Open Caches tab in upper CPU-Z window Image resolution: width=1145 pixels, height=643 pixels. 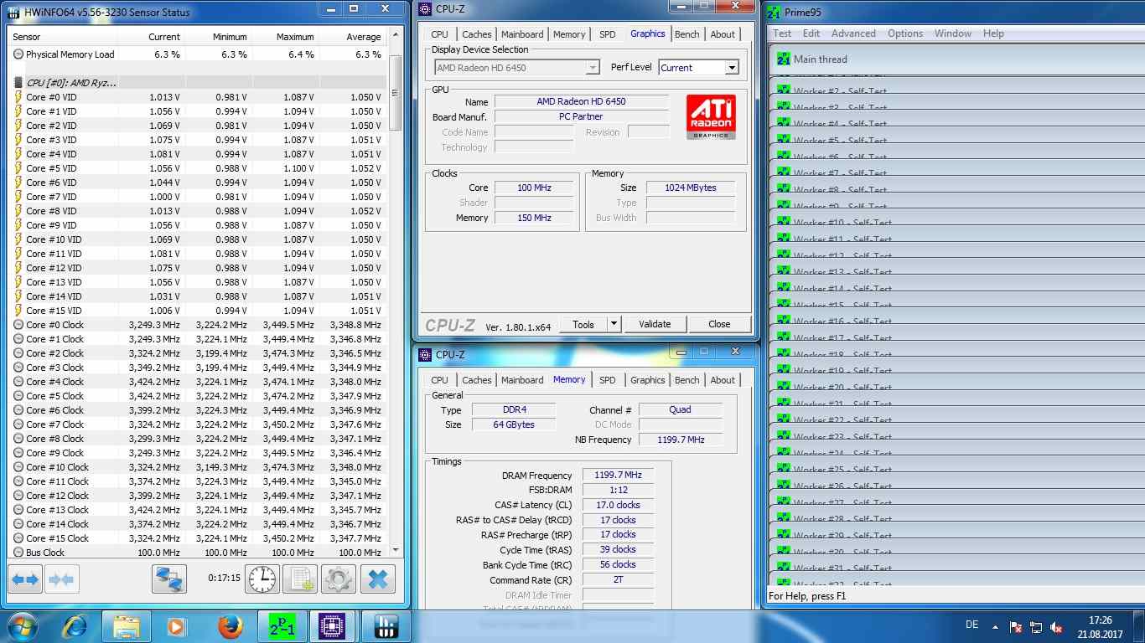coord(477,34)
